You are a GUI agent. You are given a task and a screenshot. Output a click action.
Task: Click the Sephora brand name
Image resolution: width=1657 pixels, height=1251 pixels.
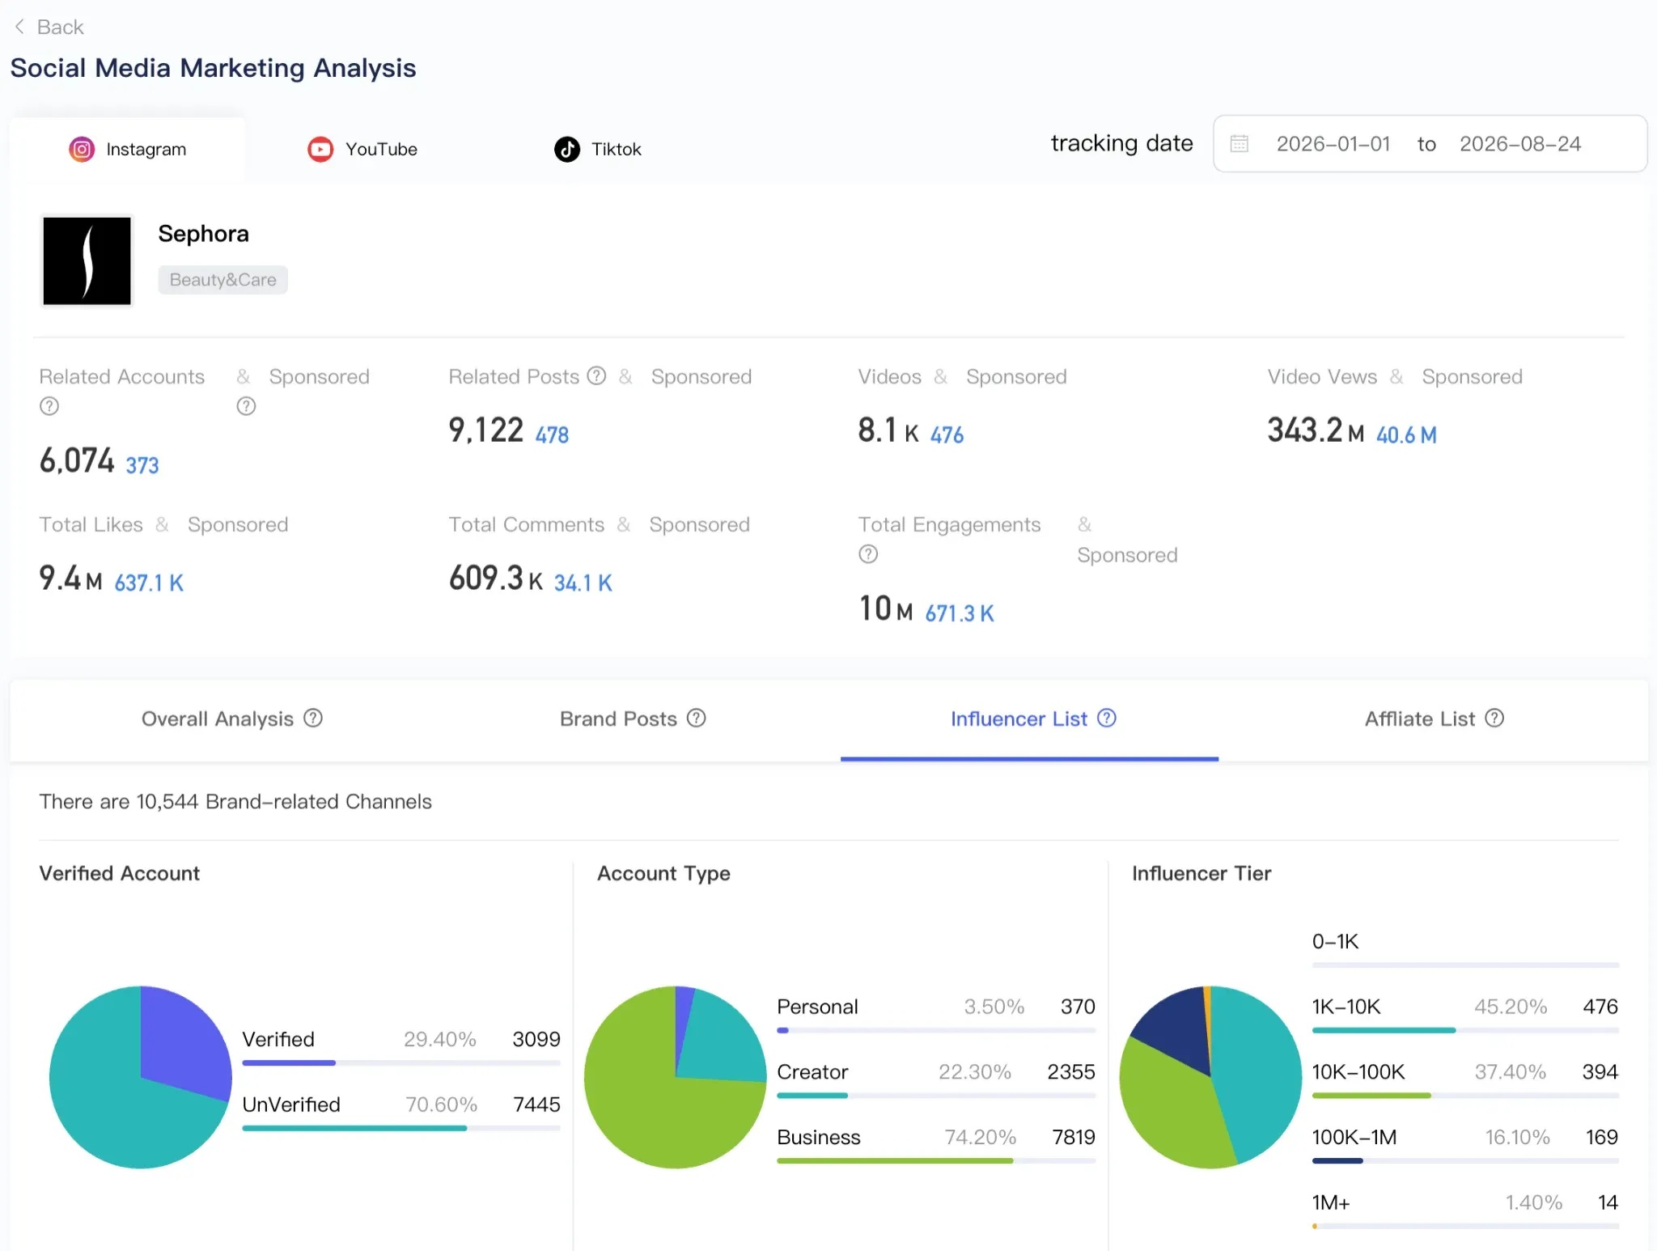[x=203, y=234]
